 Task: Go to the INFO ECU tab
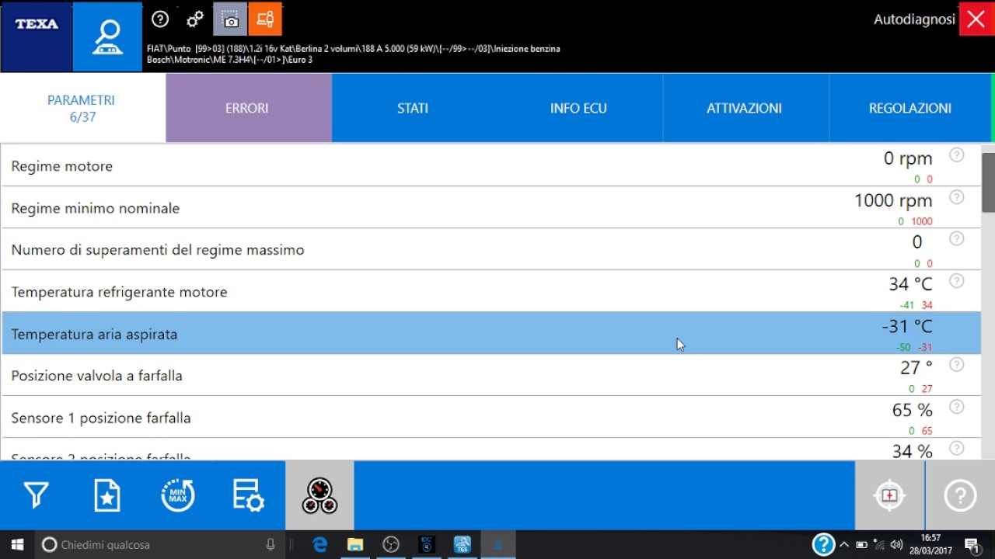point(580,108)
